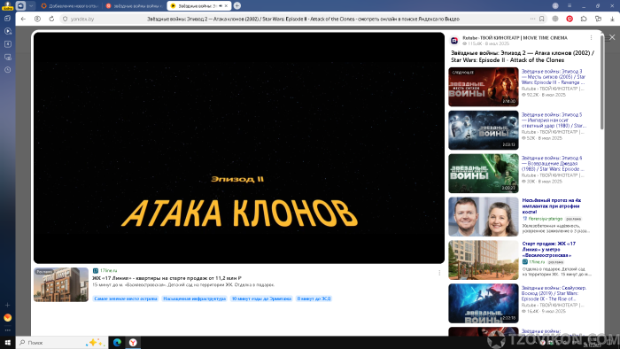The image size is (620, 349).
Task: Open the Звёздные войны: Эпизод 3 title link
Action: (554, 77)
